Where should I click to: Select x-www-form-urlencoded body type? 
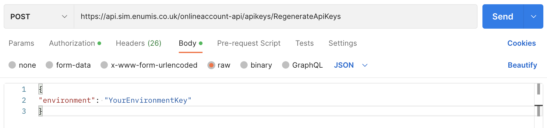coord(104,65)
